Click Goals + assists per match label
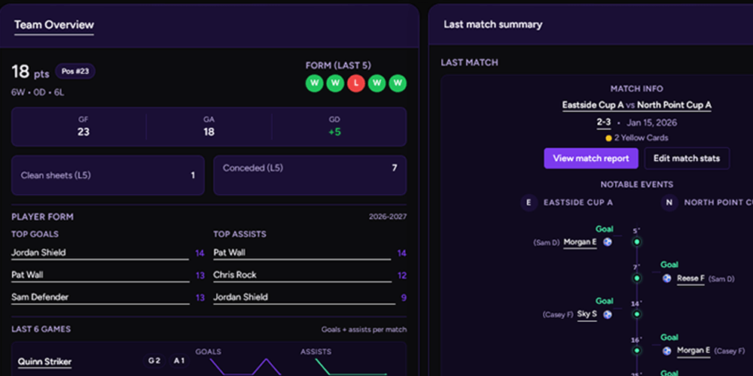The image size is (753, 376). tap(364, 329)
